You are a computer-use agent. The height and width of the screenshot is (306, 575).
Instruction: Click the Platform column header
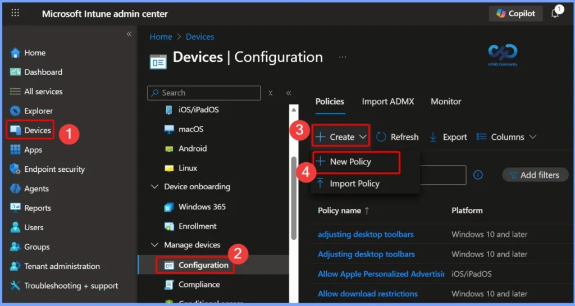coord(467,211)
